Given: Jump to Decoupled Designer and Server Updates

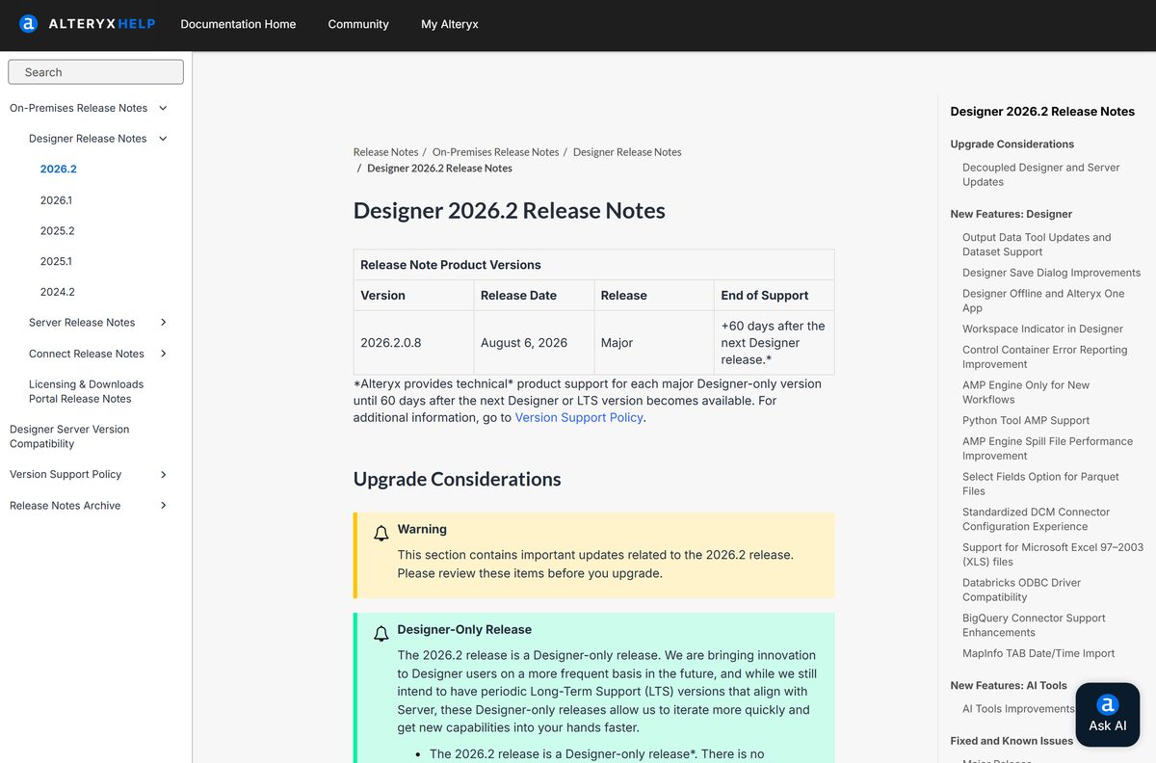Looking at the screenshot, I should coord(1040,174).
